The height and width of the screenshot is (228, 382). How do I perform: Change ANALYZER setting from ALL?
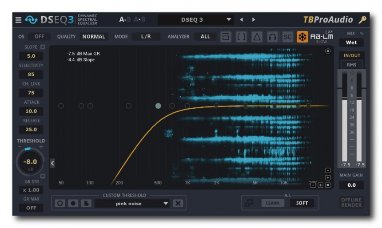(x=205, y=36)
